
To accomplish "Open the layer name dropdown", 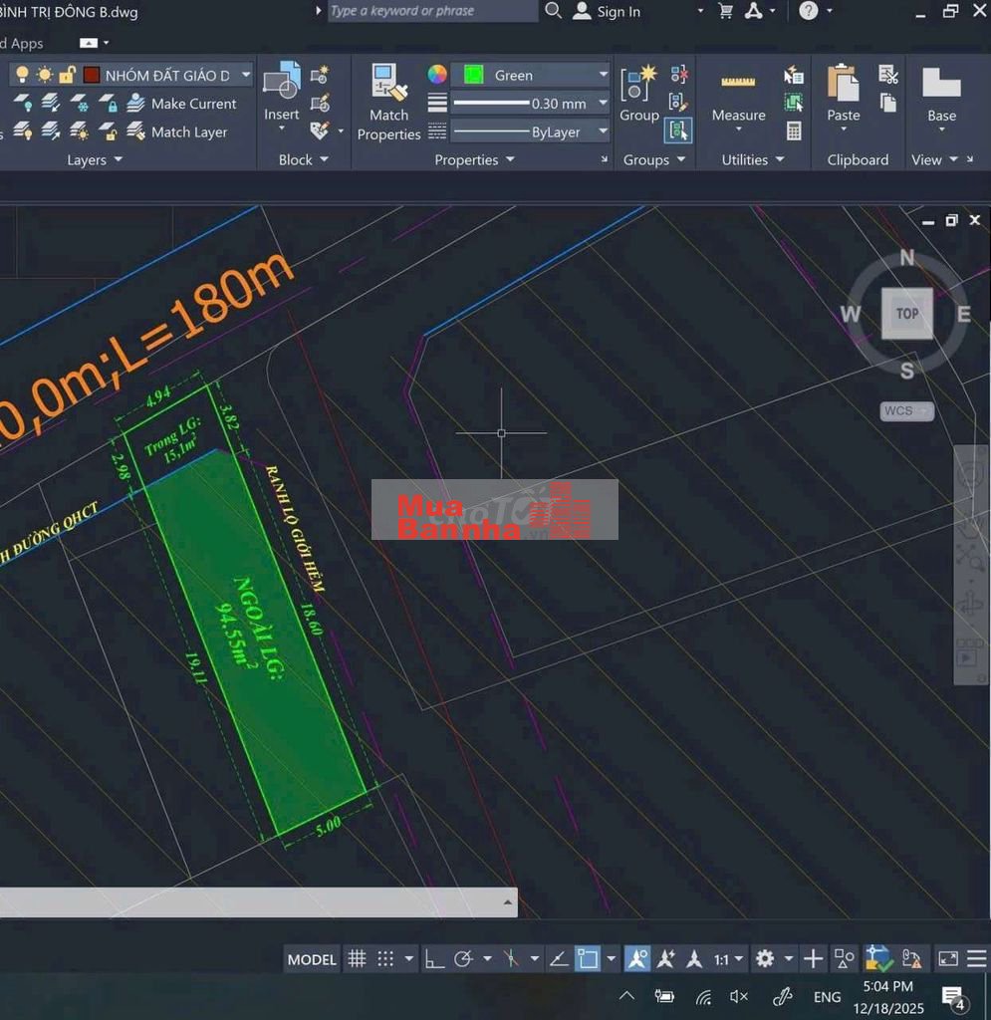I will point(245,75).
